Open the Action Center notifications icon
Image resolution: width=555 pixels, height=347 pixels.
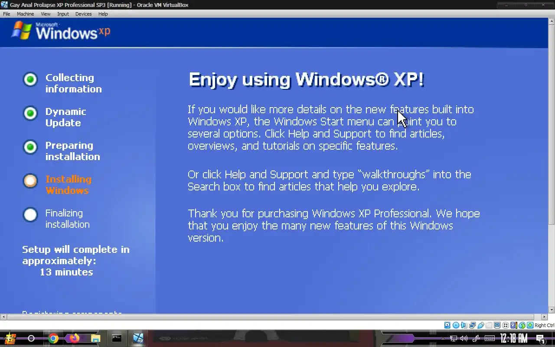tap(541, 339)
